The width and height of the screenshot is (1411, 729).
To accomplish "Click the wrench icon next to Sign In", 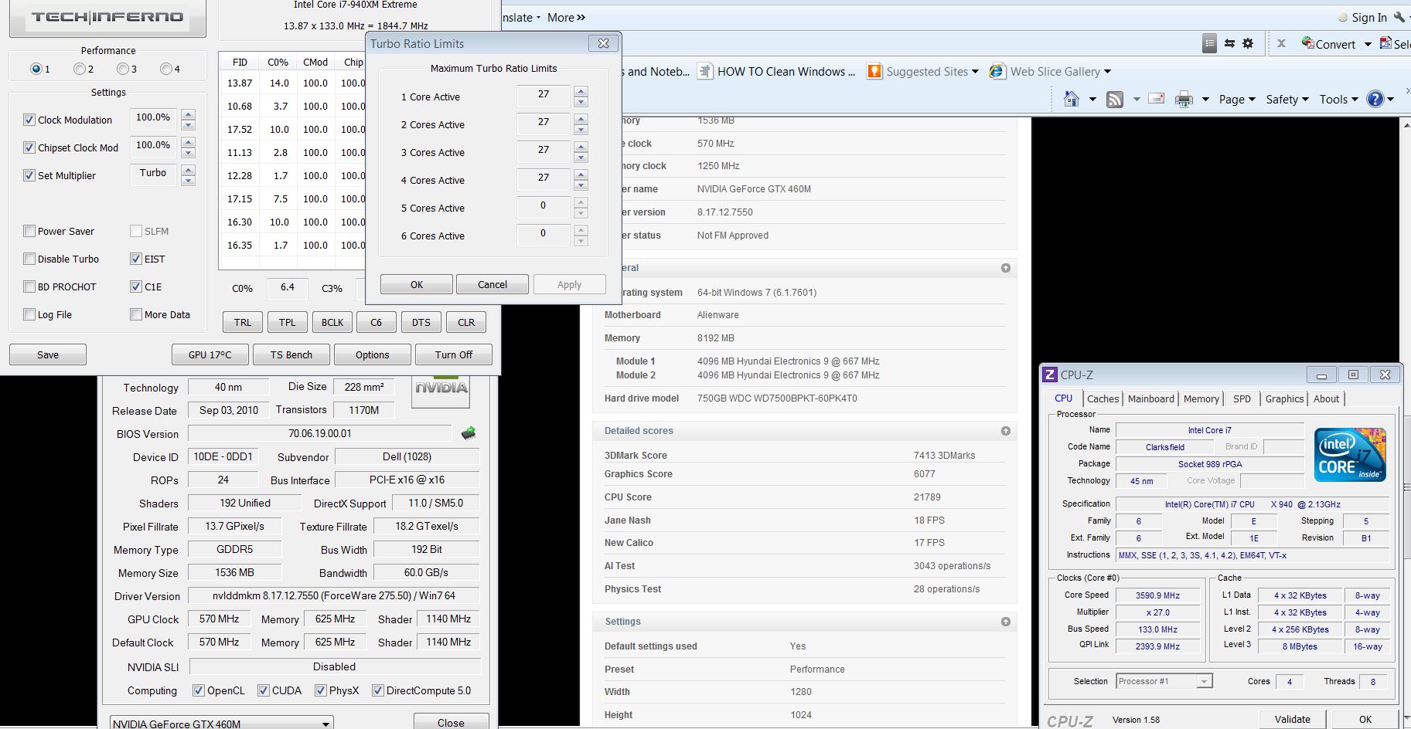I will [x=1399, y=17].
